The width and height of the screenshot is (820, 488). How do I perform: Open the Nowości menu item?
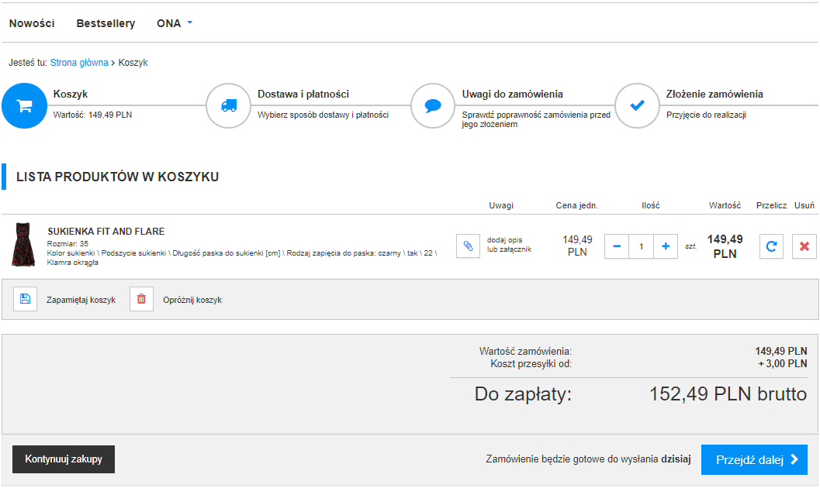point(32,23)
